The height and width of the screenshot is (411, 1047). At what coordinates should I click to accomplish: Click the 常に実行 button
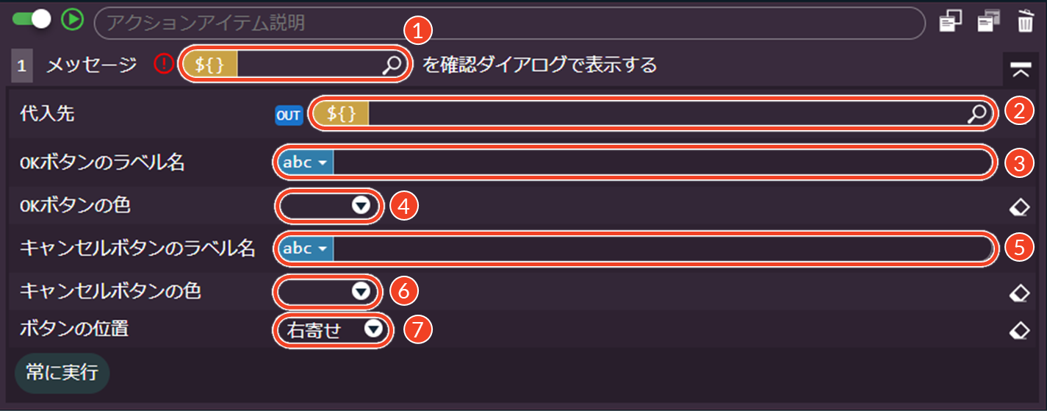(62, 373)
